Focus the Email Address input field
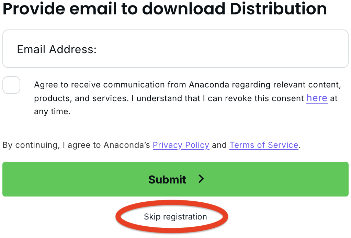Image resolution: width=351 pixels, height=238 pixels. [x=175, y=49]
